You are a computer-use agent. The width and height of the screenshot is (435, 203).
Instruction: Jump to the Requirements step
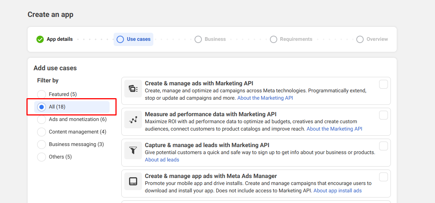tap(291, 39)
